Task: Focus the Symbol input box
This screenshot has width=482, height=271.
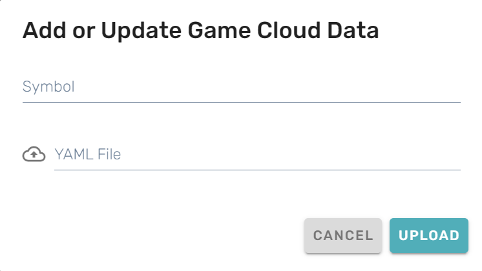Action: (241, 87)
